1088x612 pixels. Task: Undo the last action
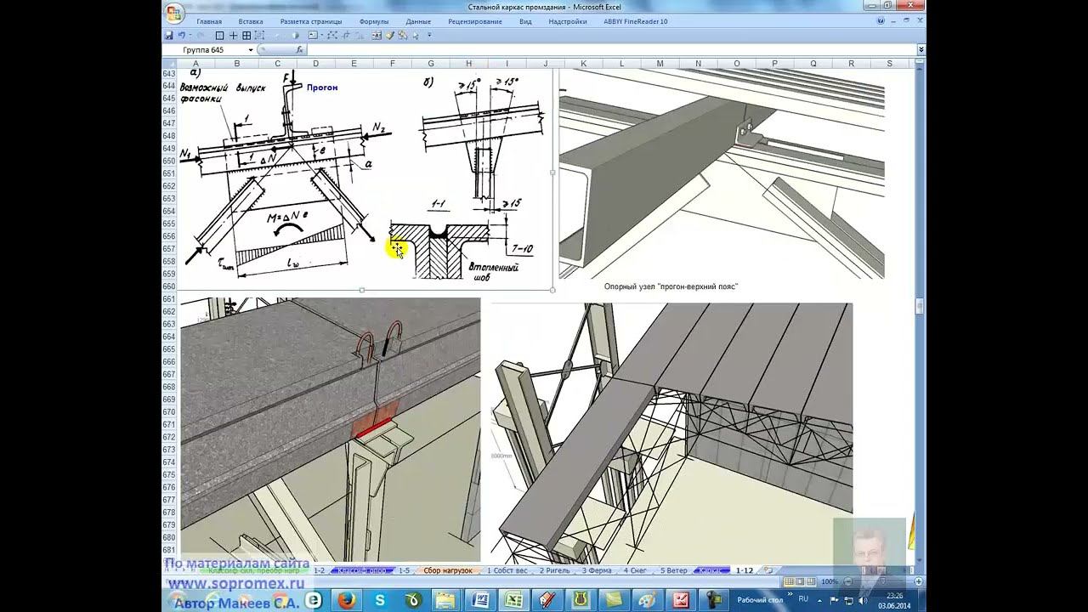[x=181, y=36]
